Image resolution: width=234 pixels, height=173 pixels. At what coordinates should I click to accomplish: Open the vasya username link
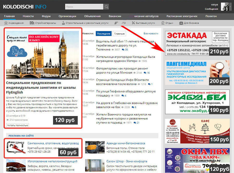point(214,5)
